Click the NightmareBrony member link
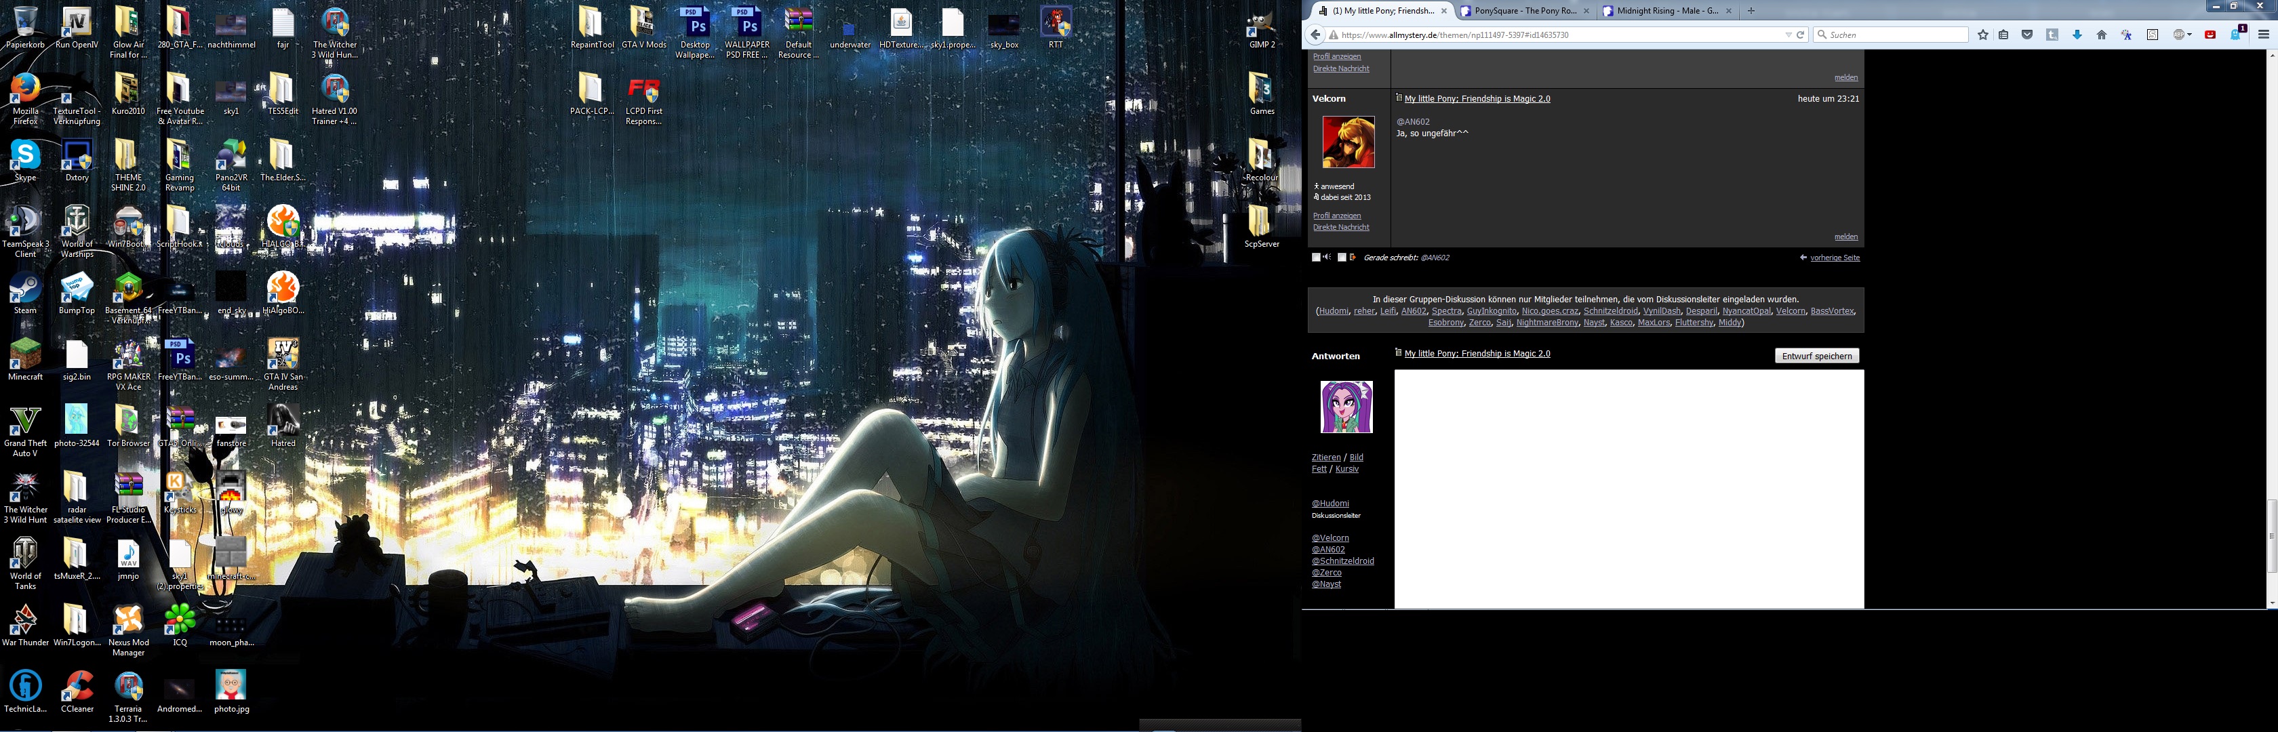The image size is (2278, 732). [1546, 323]
